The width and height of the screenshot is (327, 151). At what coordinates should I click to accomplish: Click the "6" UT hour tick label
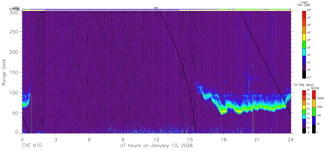[89, 140]
